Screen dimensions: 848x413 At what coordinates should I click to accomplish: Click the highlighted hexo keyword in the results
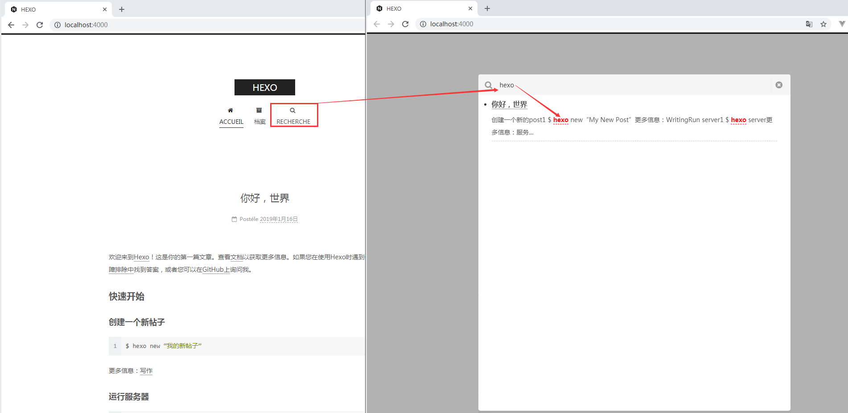click(x=561, y=119)
